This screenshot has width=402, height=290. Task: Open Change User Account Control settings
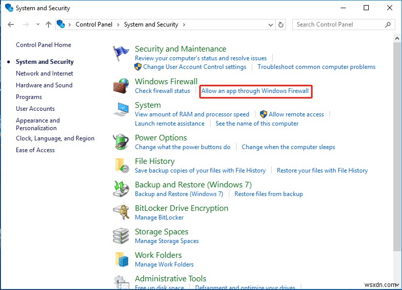pyautogui.click(x=195, y=67)
